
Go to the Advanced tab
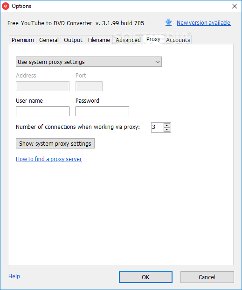128,40
